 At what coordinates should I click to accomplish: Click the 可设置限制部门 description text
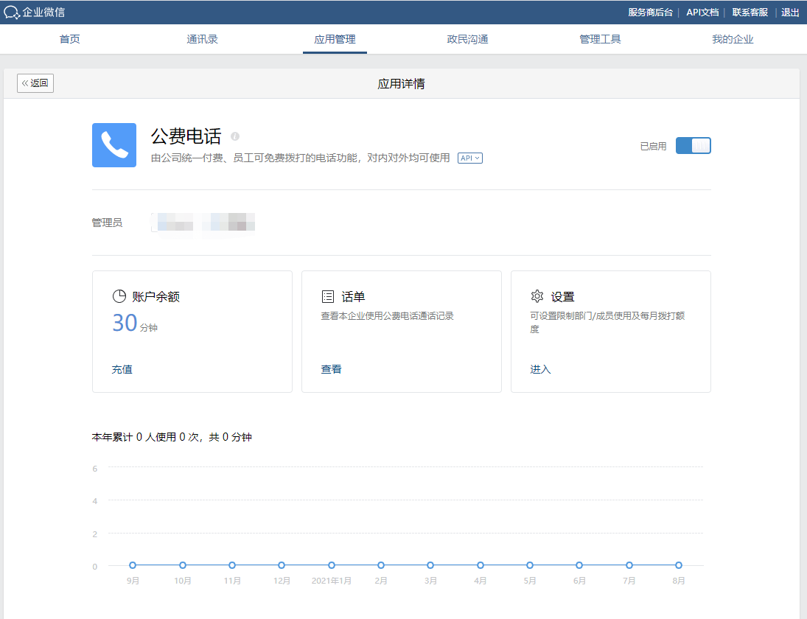coord(607,322)
